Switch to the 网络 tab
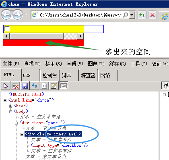 (x=108, y=75)
